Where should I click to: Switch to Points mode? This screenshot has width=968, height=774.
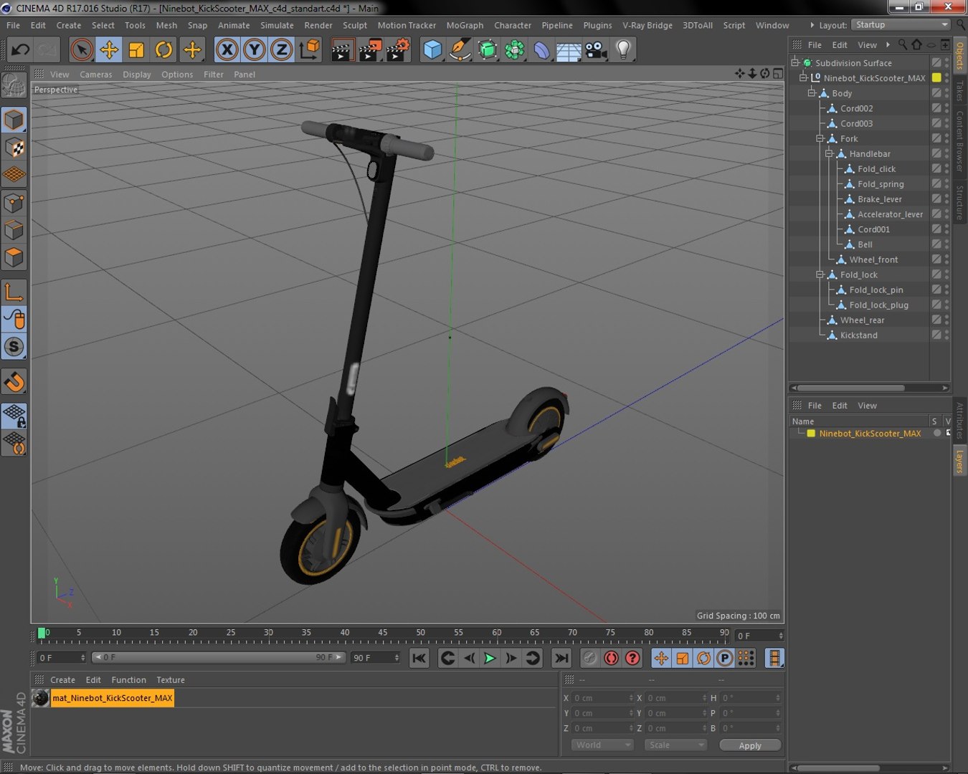coord(14,203)
